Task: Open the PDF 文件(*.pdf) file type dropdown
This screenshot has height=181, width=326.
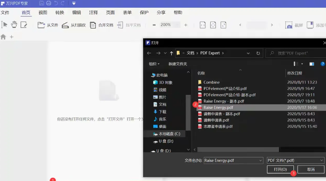Action: pos(295,160)
